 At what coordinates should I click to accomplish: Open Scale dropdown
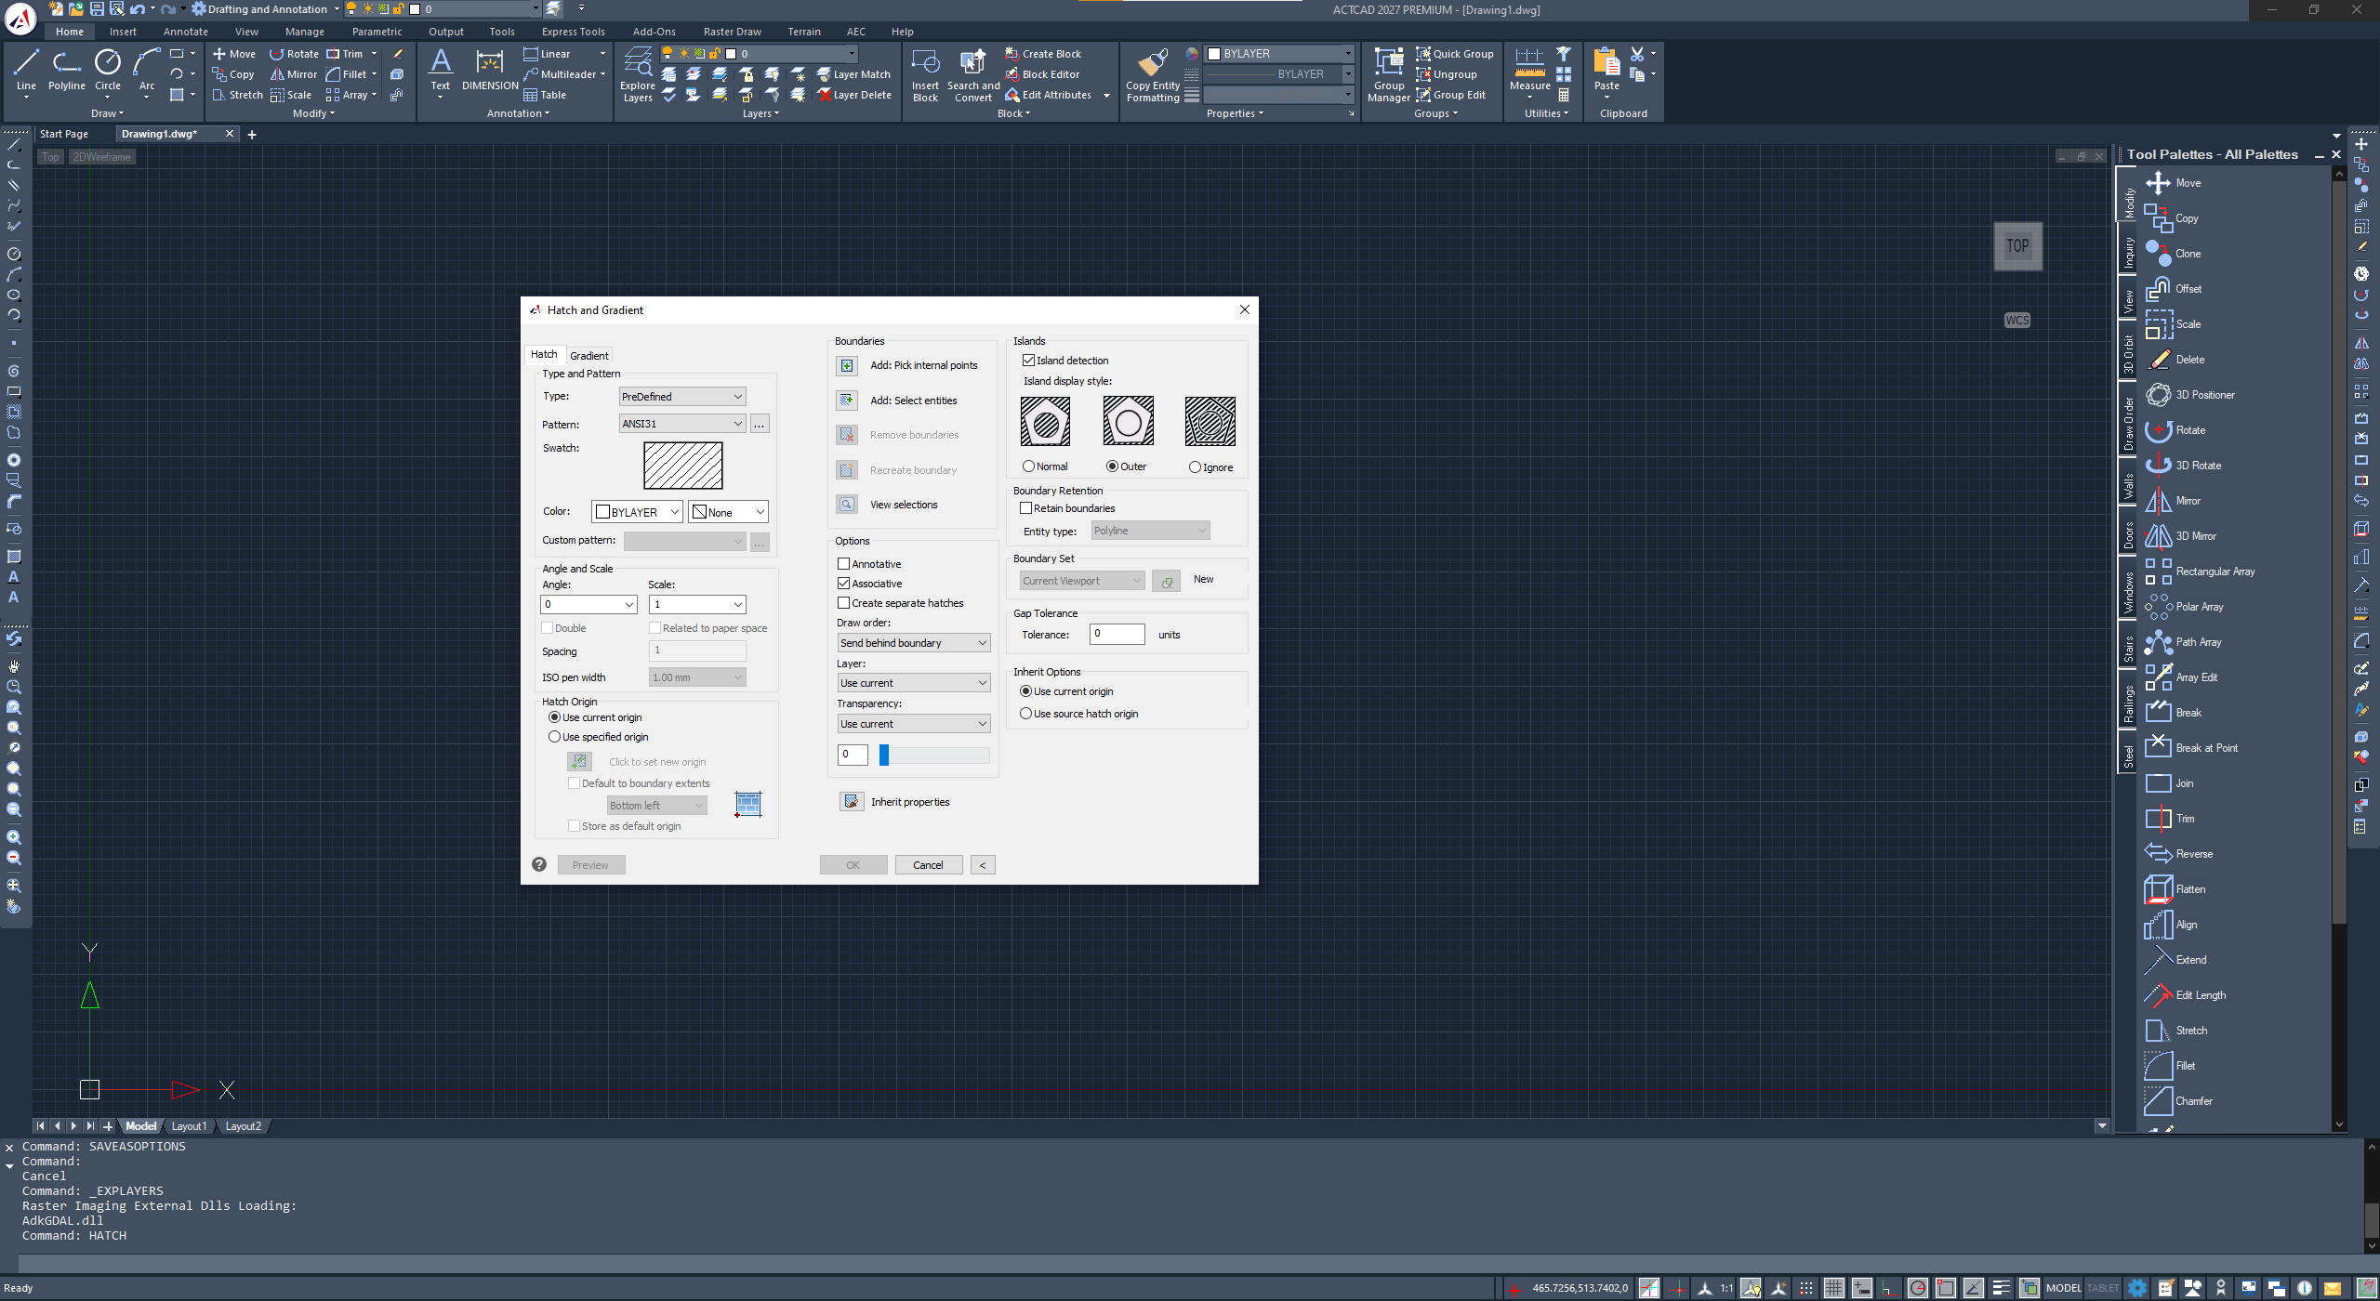click(x=697, y=604)
